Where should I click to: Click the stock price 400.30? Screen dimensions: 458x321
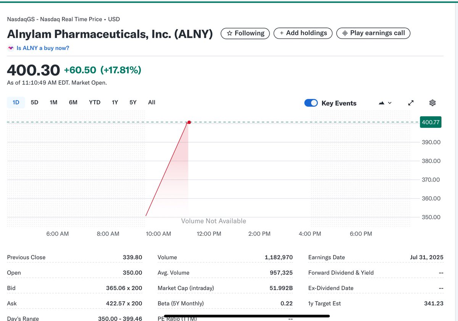34,70
